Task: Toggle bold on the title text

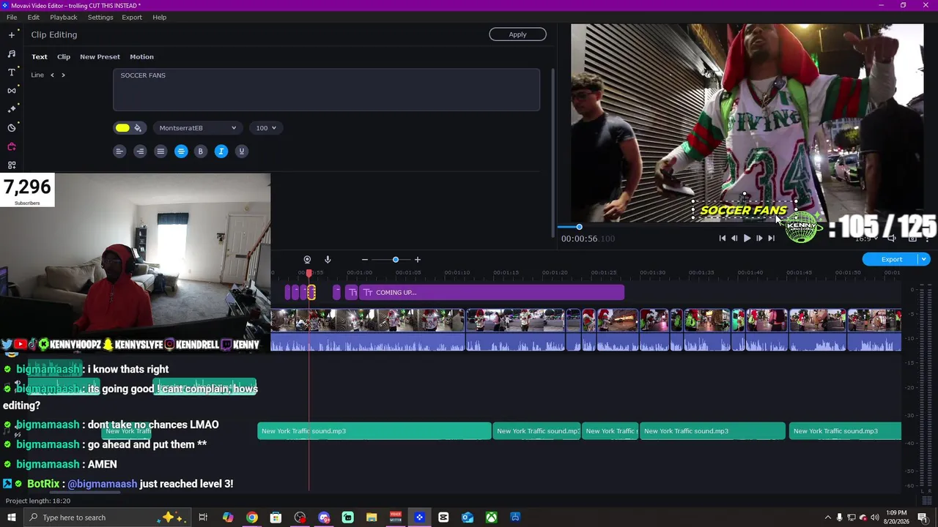Action: click(200, 152)
